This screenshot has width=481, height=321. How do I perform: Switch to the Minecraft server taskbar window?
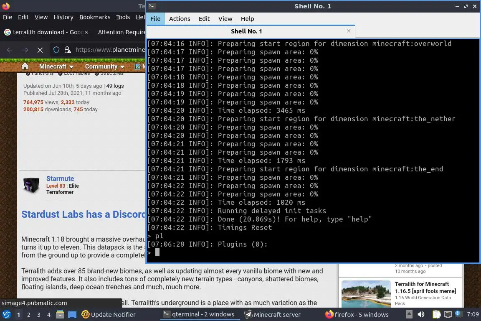[272, 315]
